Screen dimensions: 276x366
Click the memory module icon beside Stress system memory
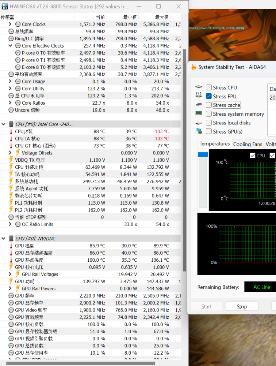199,114
